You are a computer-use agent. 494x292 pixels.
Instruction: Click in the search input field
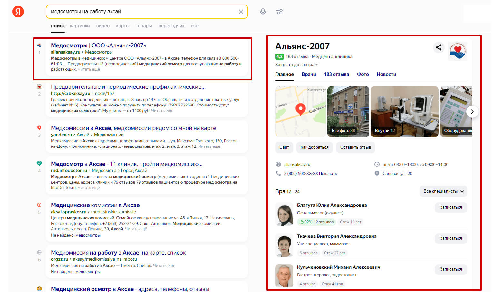click(142, 12)
